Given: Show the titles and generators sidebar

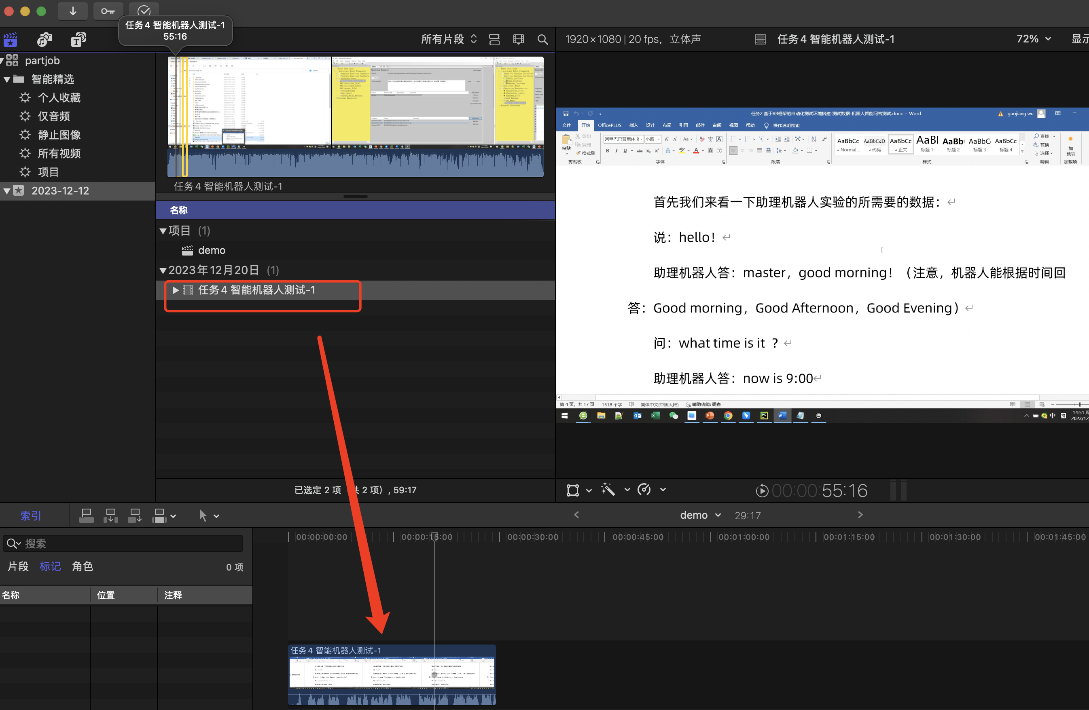Looking at the screenshot, I should pos(78,39).
